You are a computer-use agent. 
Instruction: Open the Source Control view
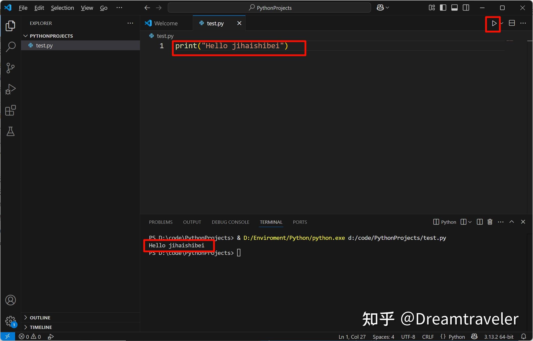[x=10, y=68]
